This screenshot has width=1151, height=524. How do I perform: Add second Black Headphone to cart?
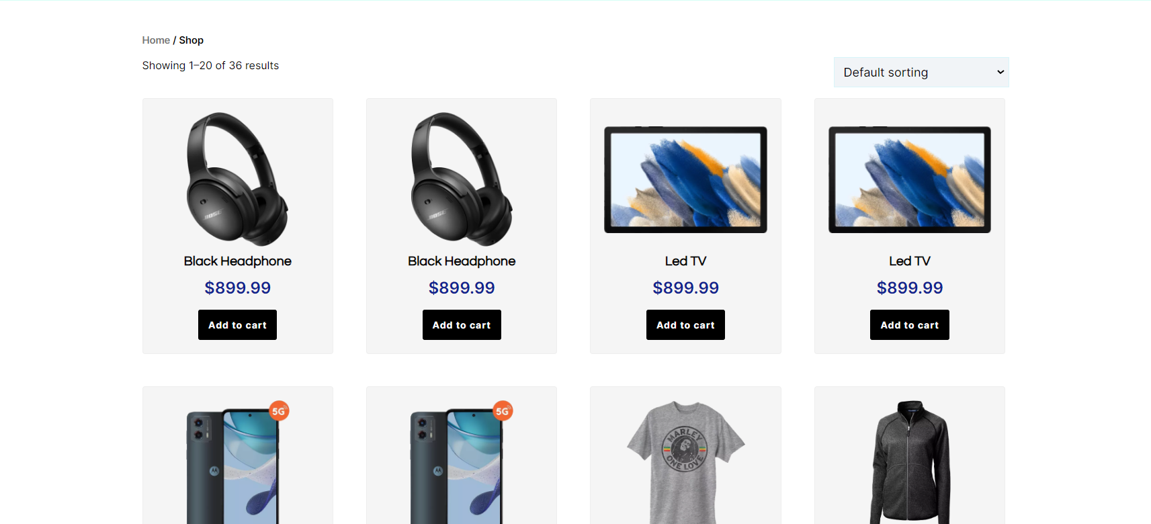click(x=462, y=325)
